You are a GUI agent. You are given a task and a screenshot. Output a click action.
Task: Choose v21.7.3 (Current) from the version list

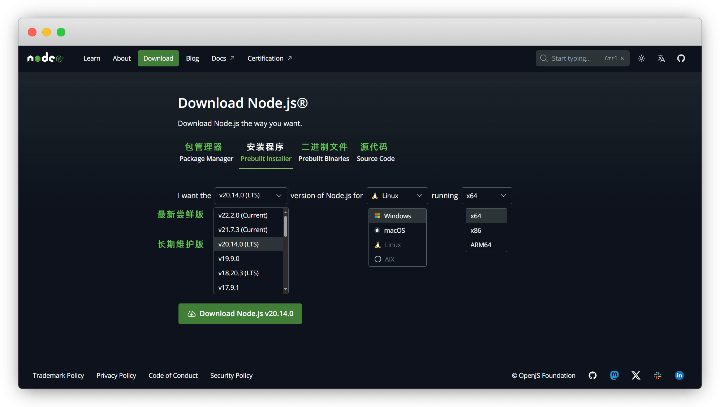(x=248, y=229)
